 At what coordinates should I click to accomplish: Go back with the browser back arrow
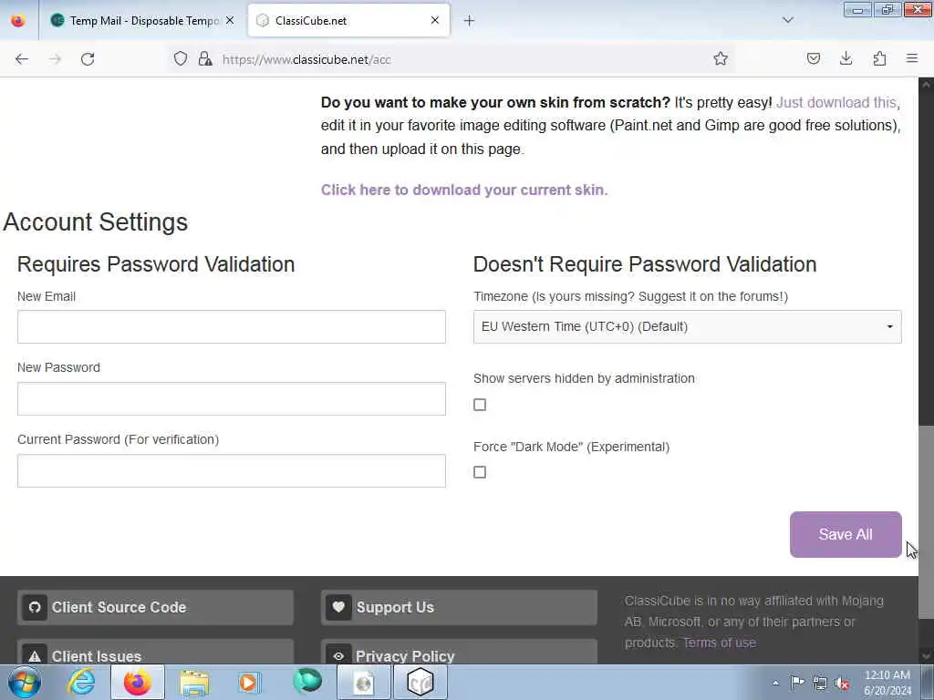pyautogui.click(x=22, y=59)
